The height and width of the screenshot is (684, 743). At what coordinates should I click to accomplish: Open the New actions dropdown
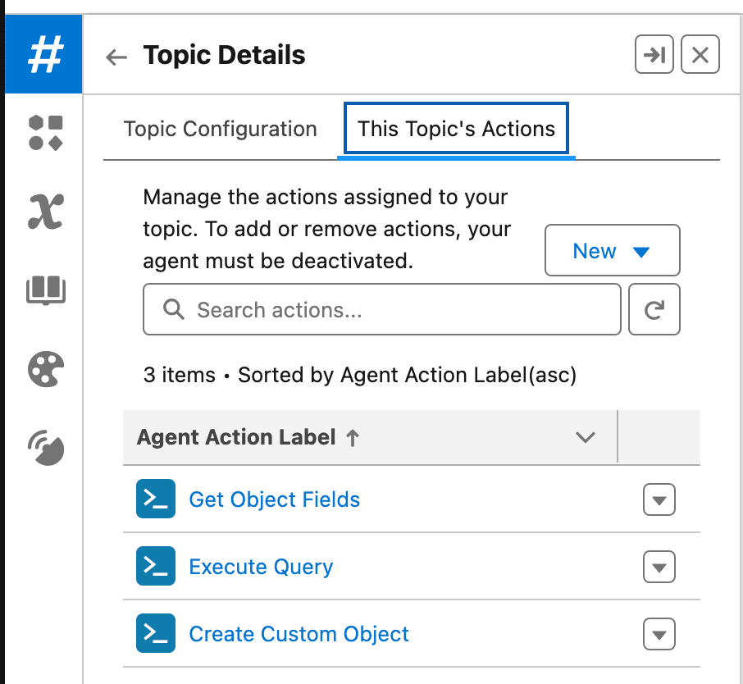point(612,250)
